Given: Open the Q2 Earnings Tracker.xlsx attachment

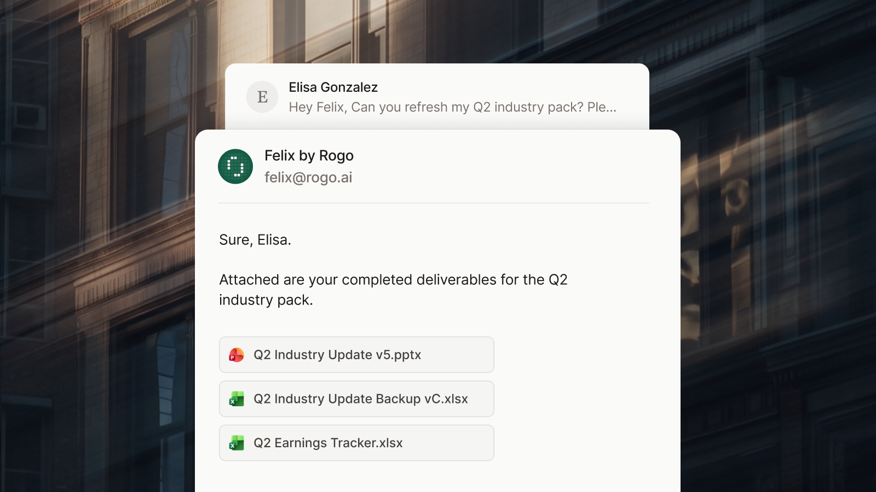Looking at the screenshot, I should [x=356, y=443].
